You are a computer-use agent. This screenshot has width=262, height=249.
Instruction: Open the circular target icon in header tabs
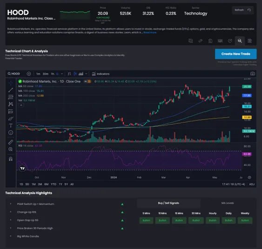pos(230,41)
